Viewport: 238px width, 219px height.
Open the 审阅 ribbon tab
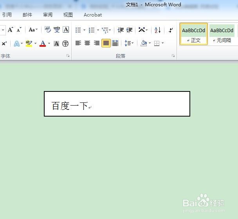(x=48, y=15)
